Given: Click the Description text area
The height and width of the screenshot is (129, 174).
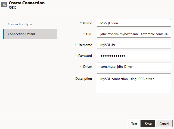Looking at the screenshot, I should tap(134, 83).
